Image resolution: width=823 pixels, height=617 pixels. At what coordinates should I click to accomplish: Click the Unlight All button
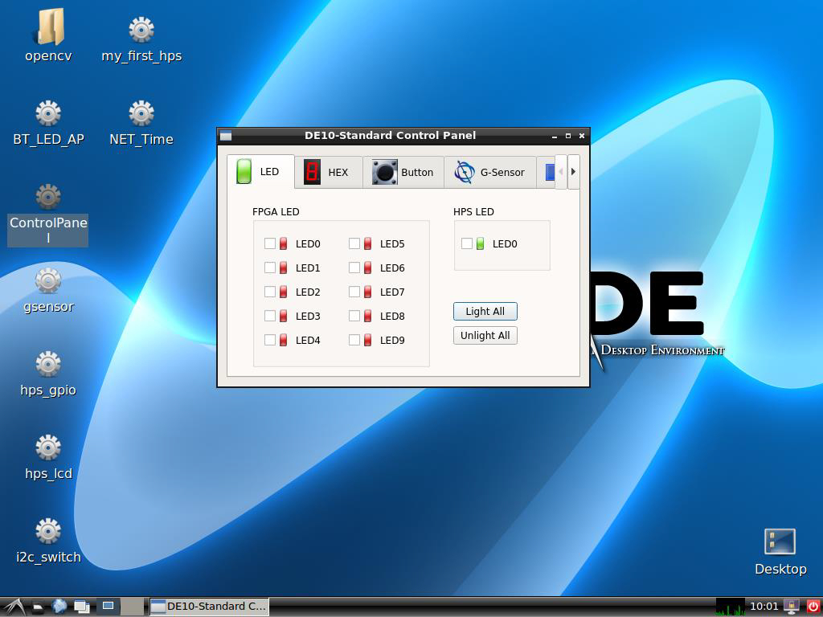485,335
